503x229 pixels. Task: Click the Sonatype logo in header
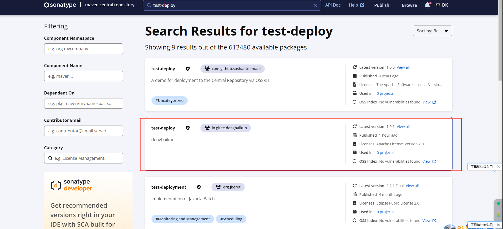tap(60, 5)
